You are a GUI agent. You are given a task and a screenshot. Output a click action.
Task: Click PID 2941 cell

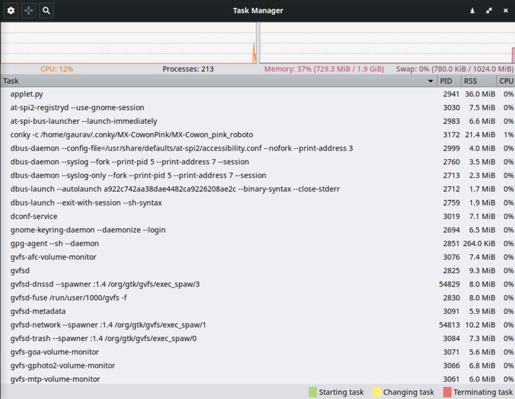point(451,94)
